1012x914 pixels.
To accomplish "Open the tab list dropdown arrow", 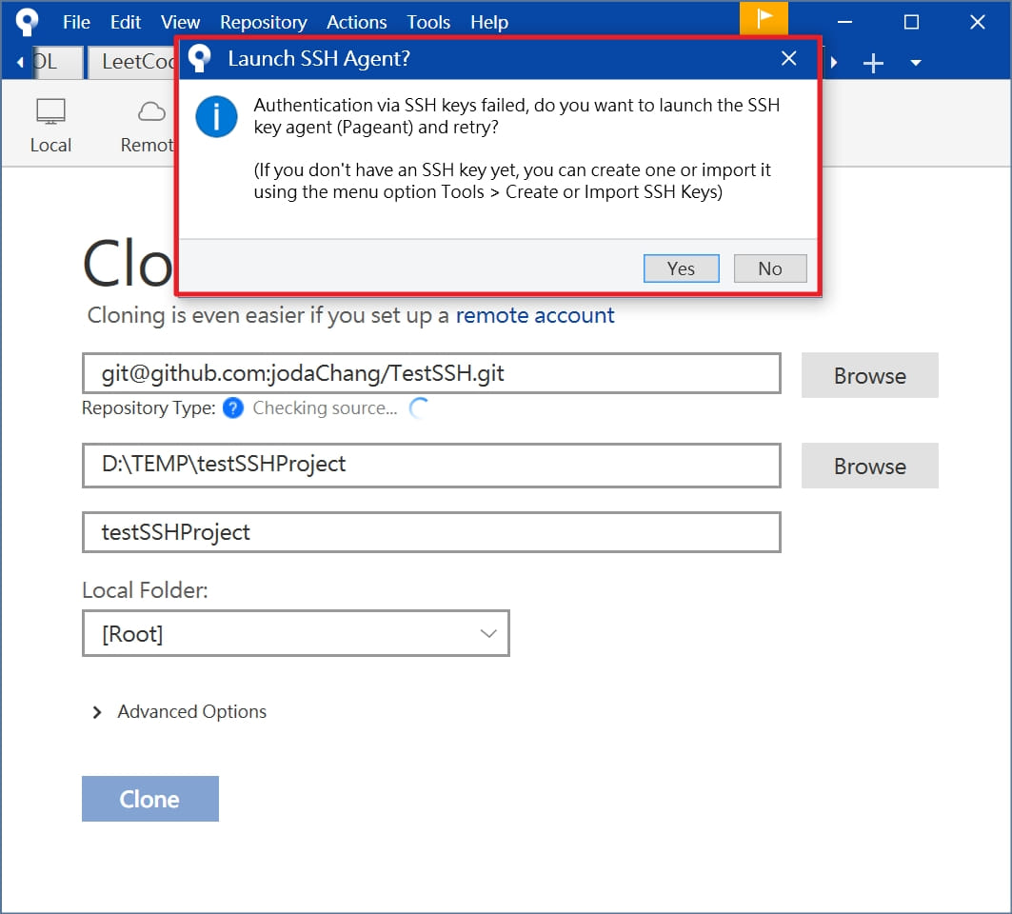I will (915, 63).
